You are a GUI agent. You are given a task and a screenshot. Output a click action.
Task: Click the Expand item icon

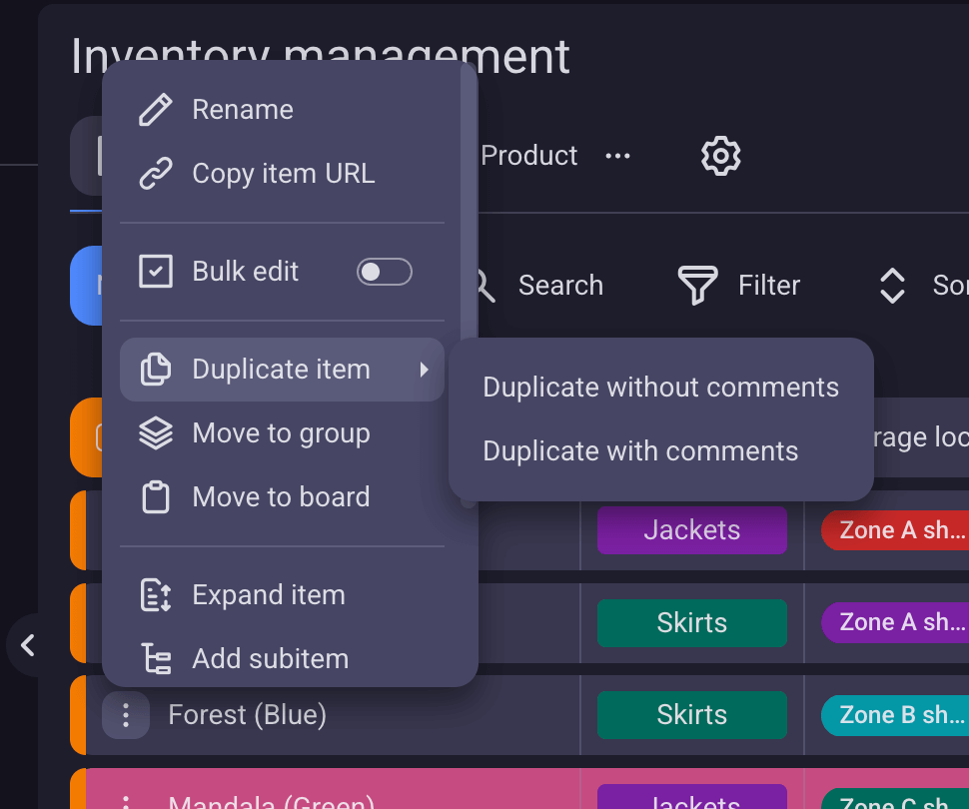[154, 594]
